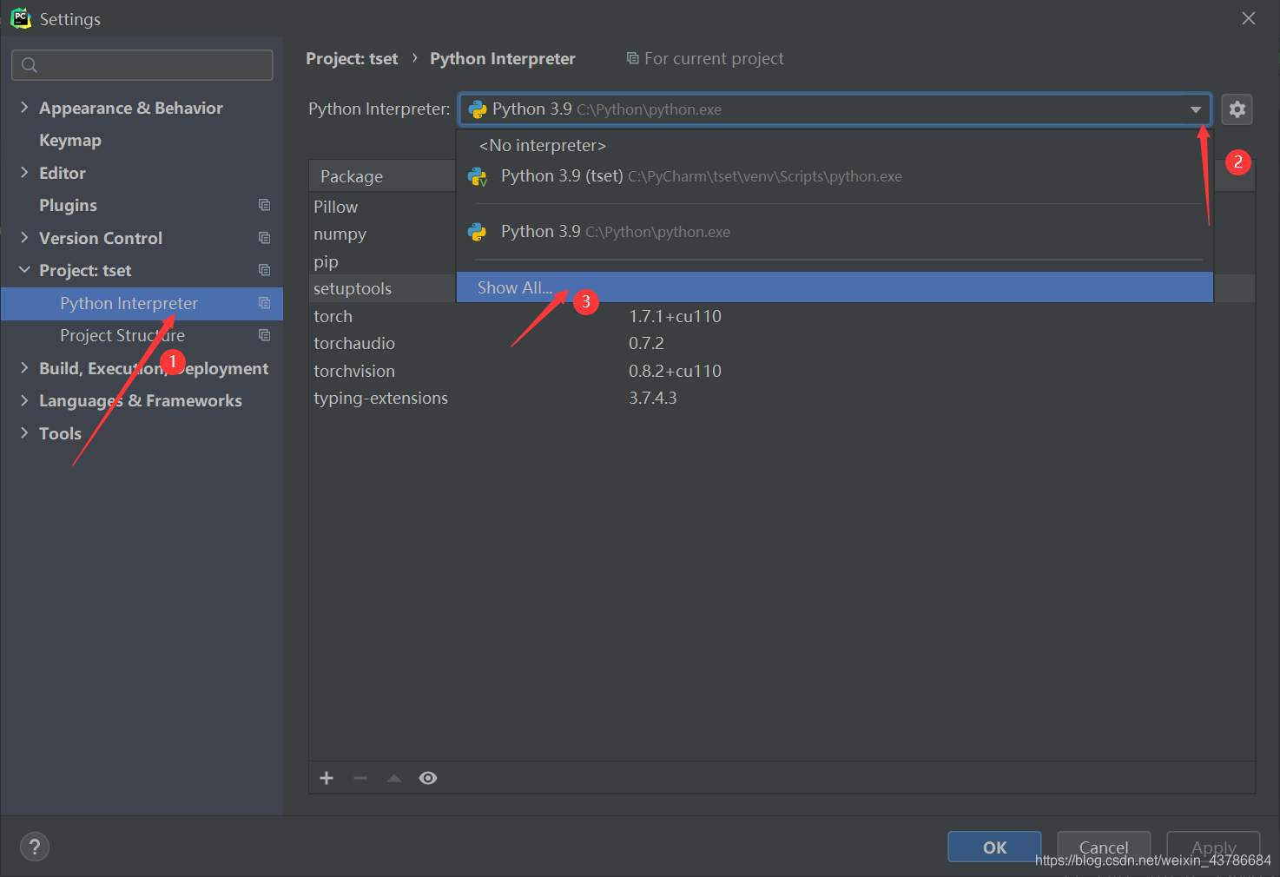Click the project-level icon beside Project: tset

tap(264, 270)
